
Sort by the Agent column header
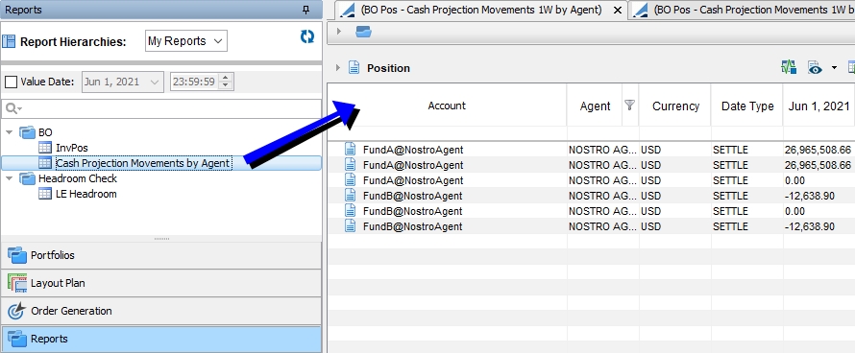tap(595, 106)
